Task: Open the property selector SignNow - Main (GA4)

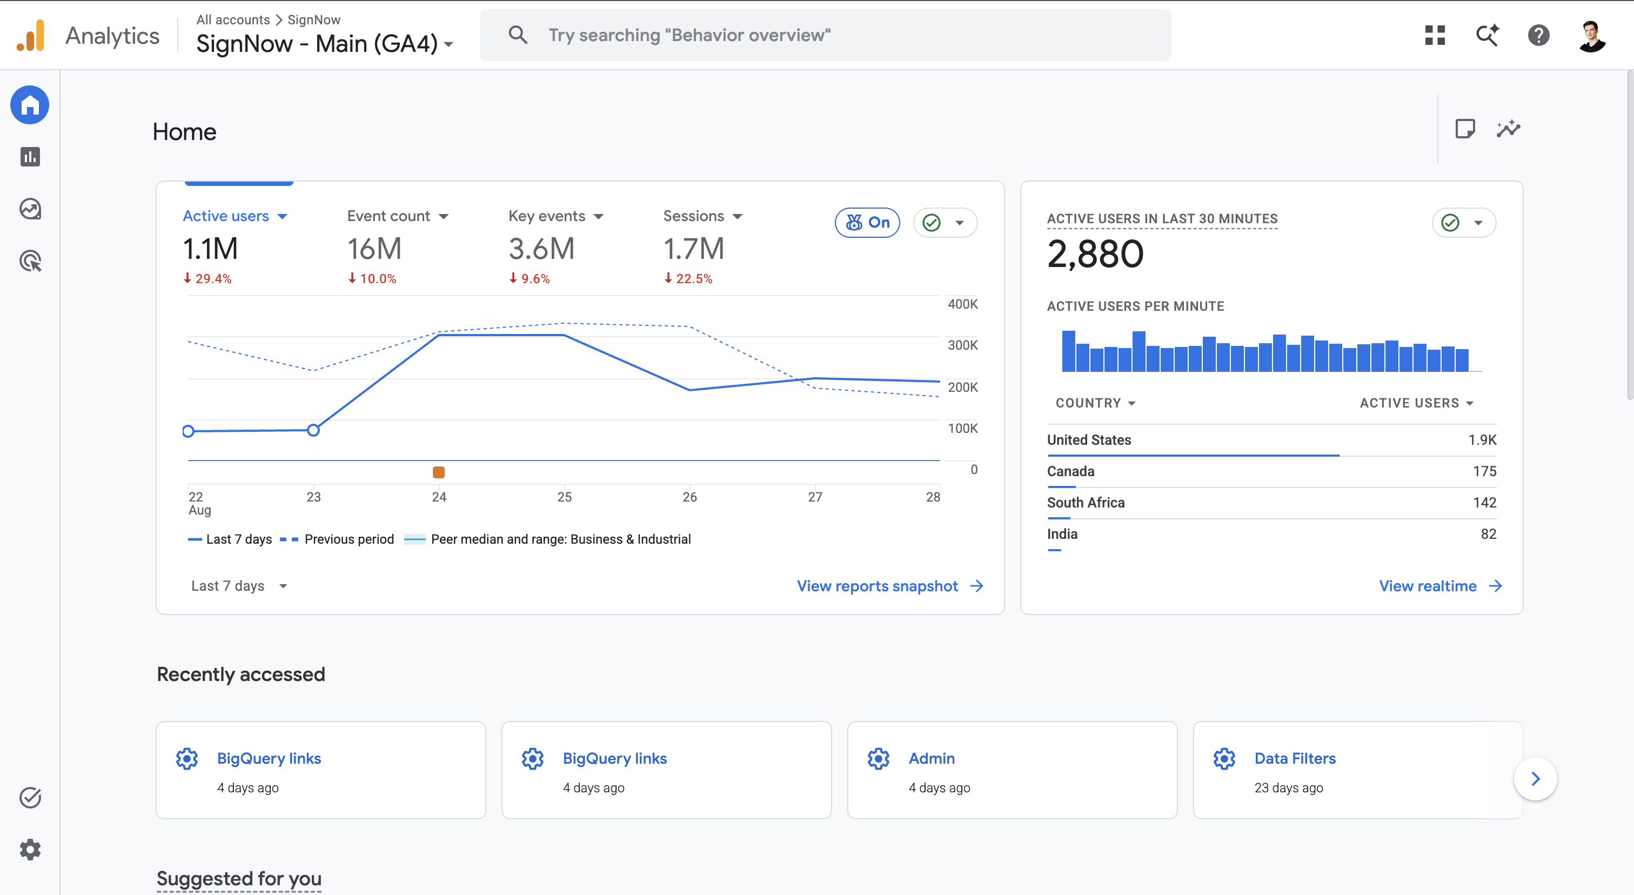Action: [325, 44]
